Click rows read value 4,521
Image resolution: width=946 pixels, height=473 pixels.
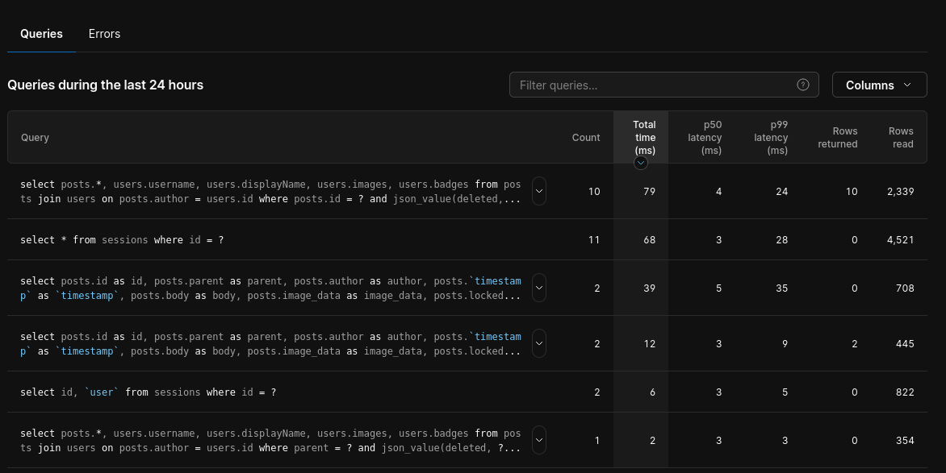[900, 240]
